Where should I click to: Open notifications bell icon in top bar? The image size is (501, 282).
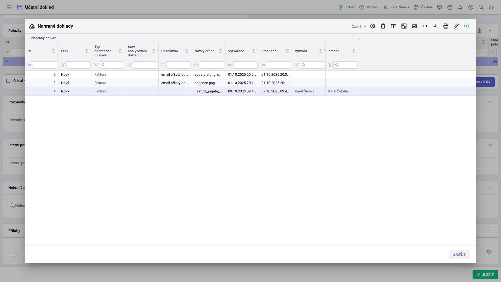(x=460, y=7)
